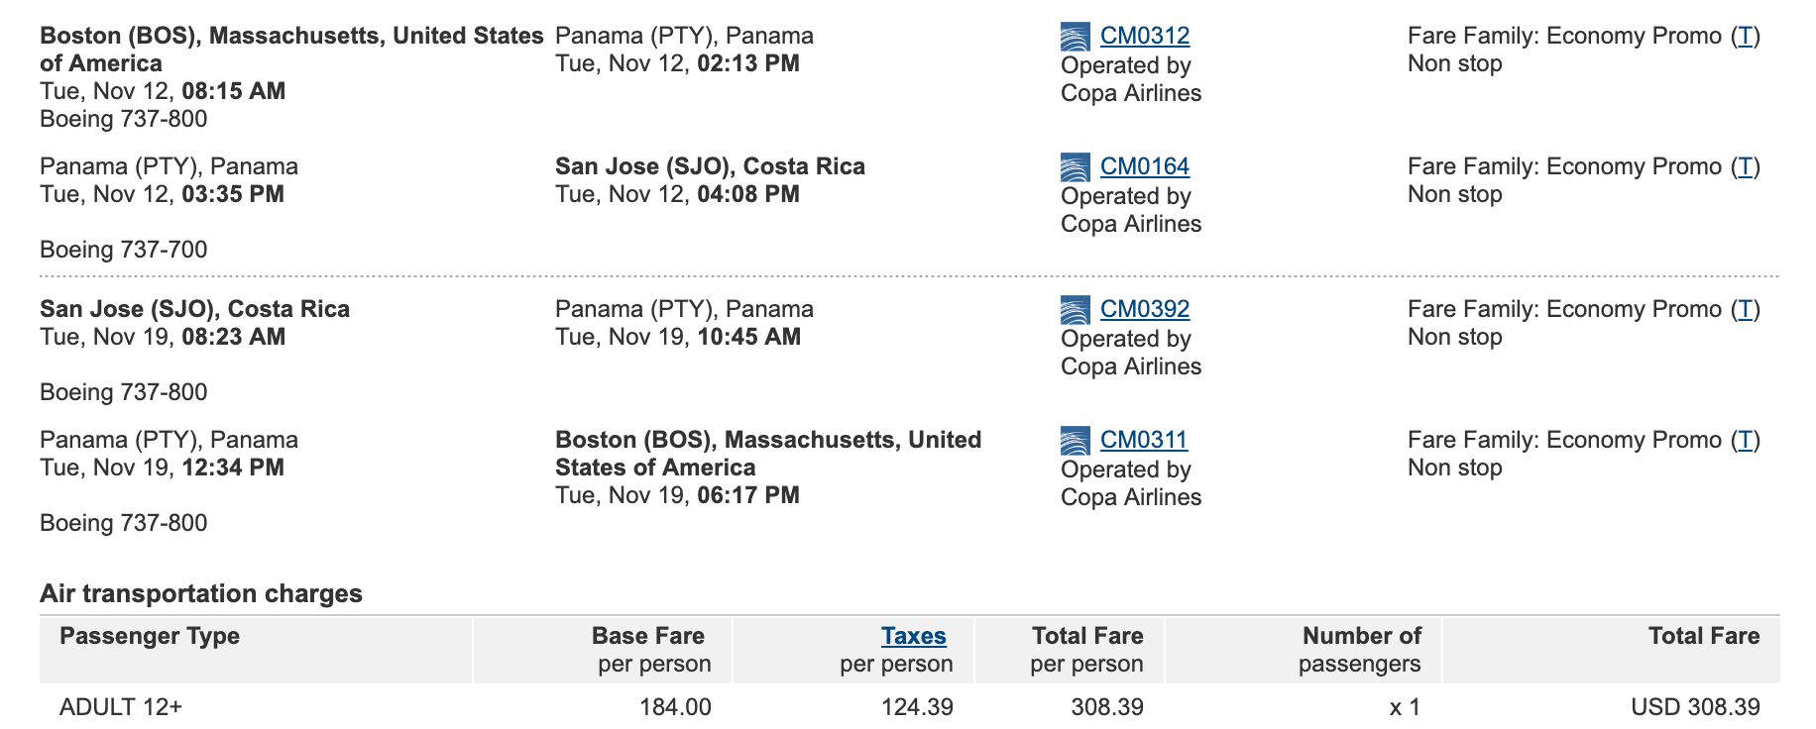Click the Base Fare column header
The height and width of the screenshot is (729, 1816).
[x=648, y=636]
